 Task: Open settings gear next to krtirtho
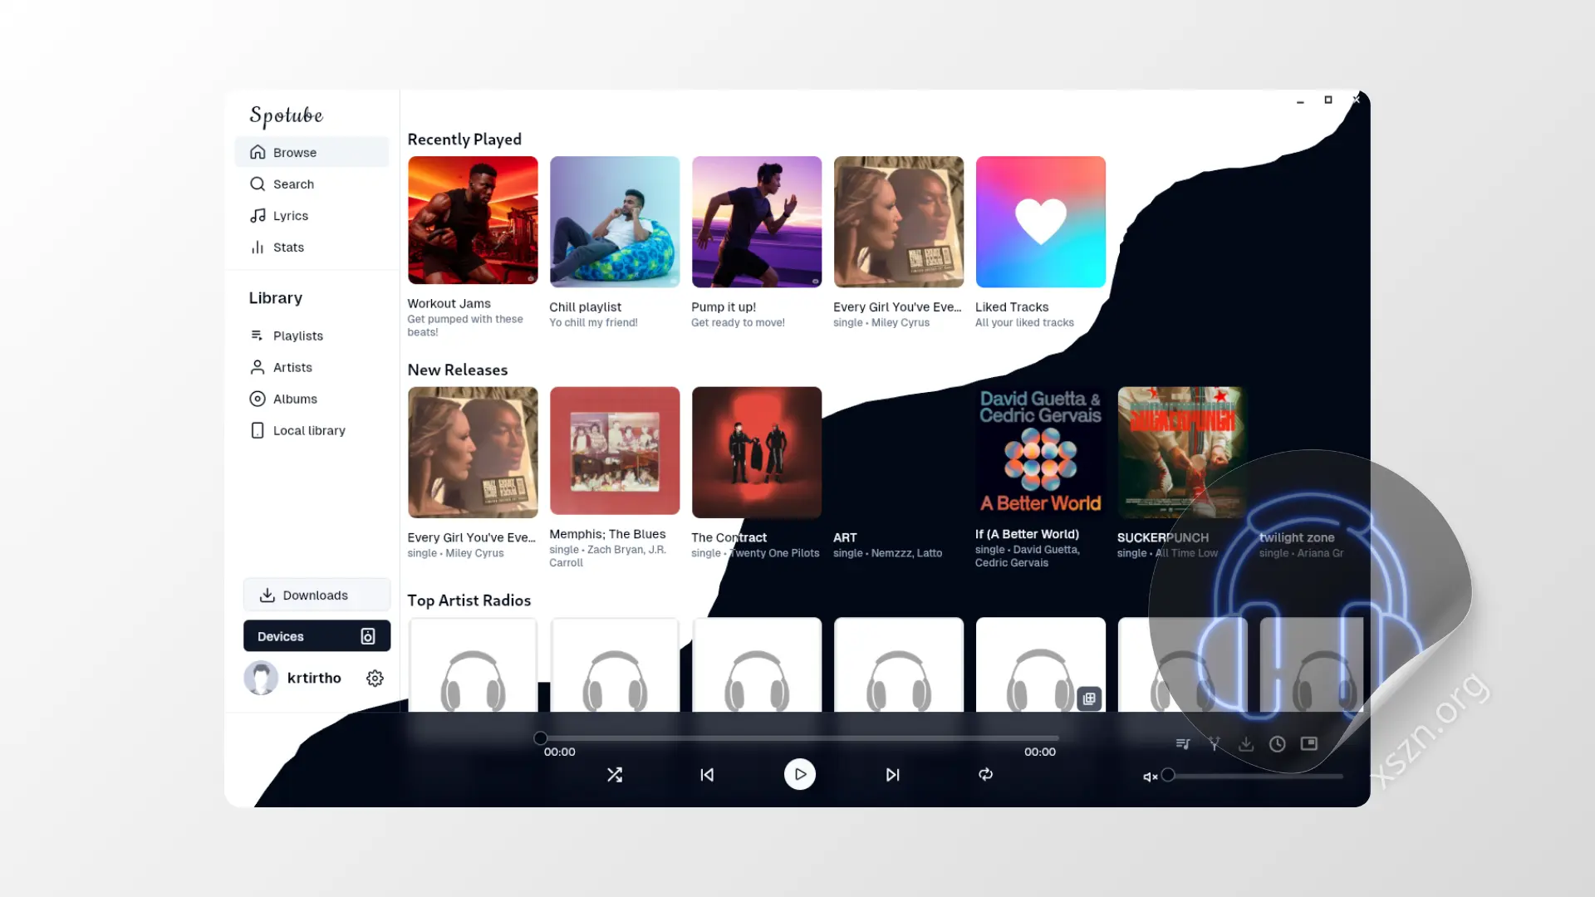pyautogui.click(x=375, y=679)
